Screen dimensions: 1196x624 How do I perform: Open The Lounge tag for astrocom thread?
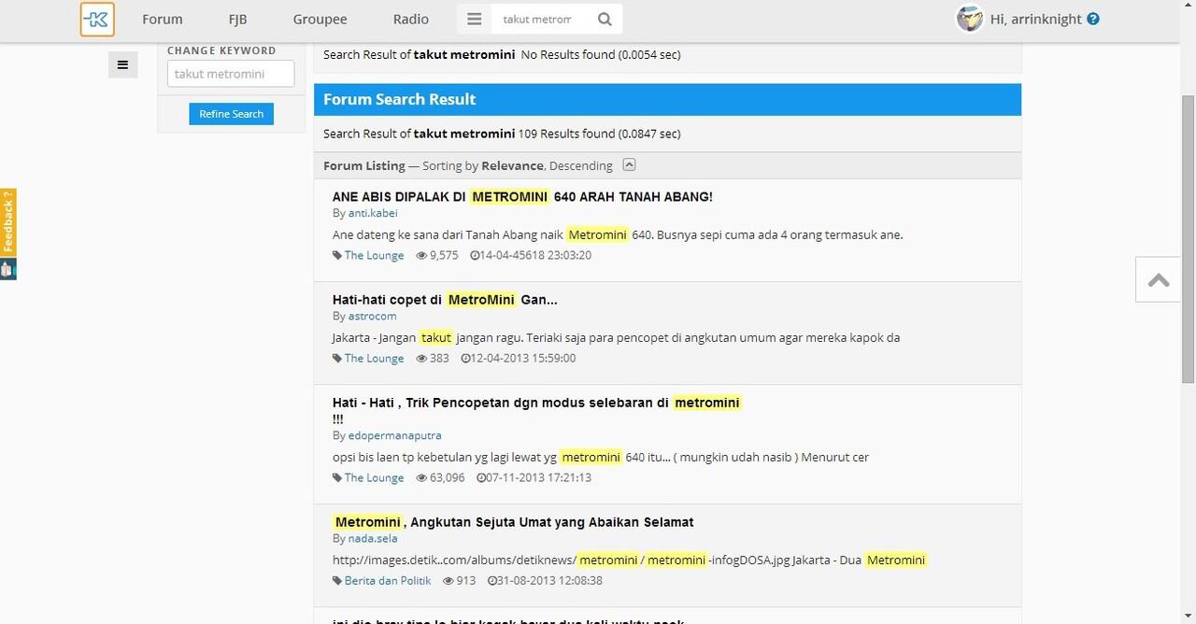374,358
